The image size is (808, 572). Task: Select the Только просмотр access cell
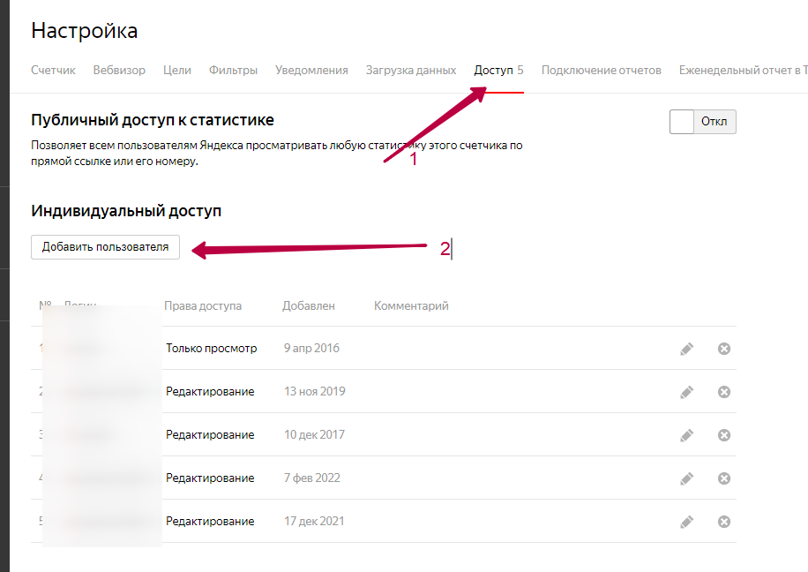point(212,348)
